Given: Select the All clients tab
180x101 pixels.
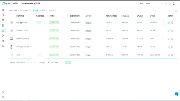Looking at the screenshot, I should (36, 11).
